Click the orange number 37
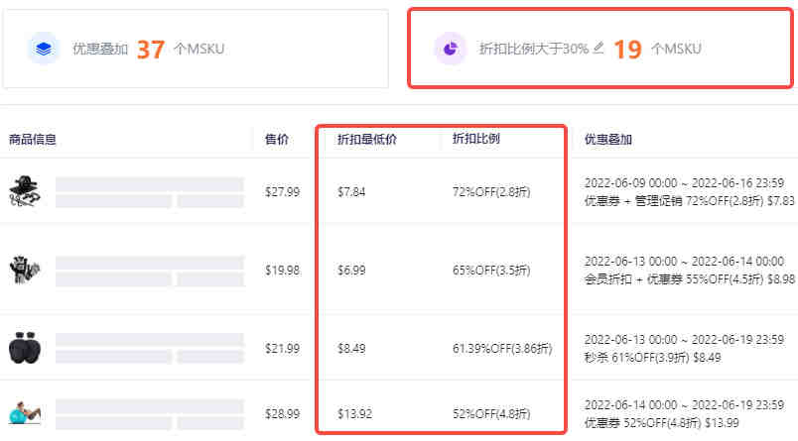Image resolution: width=798 pixels, height=441 pixels. (x=151, y=50)
